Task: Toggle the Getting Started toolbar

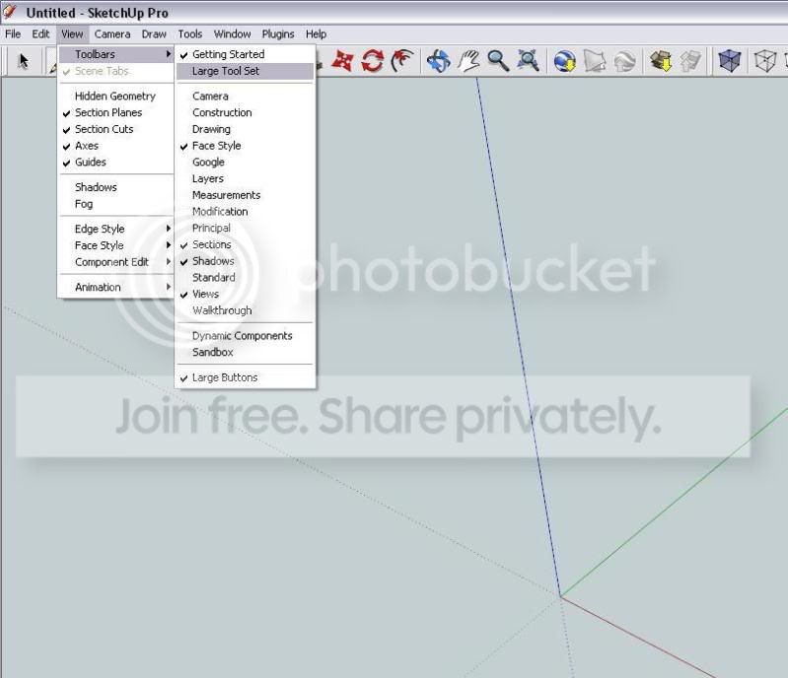Action: pyautogui.click(x=246, y=54)
